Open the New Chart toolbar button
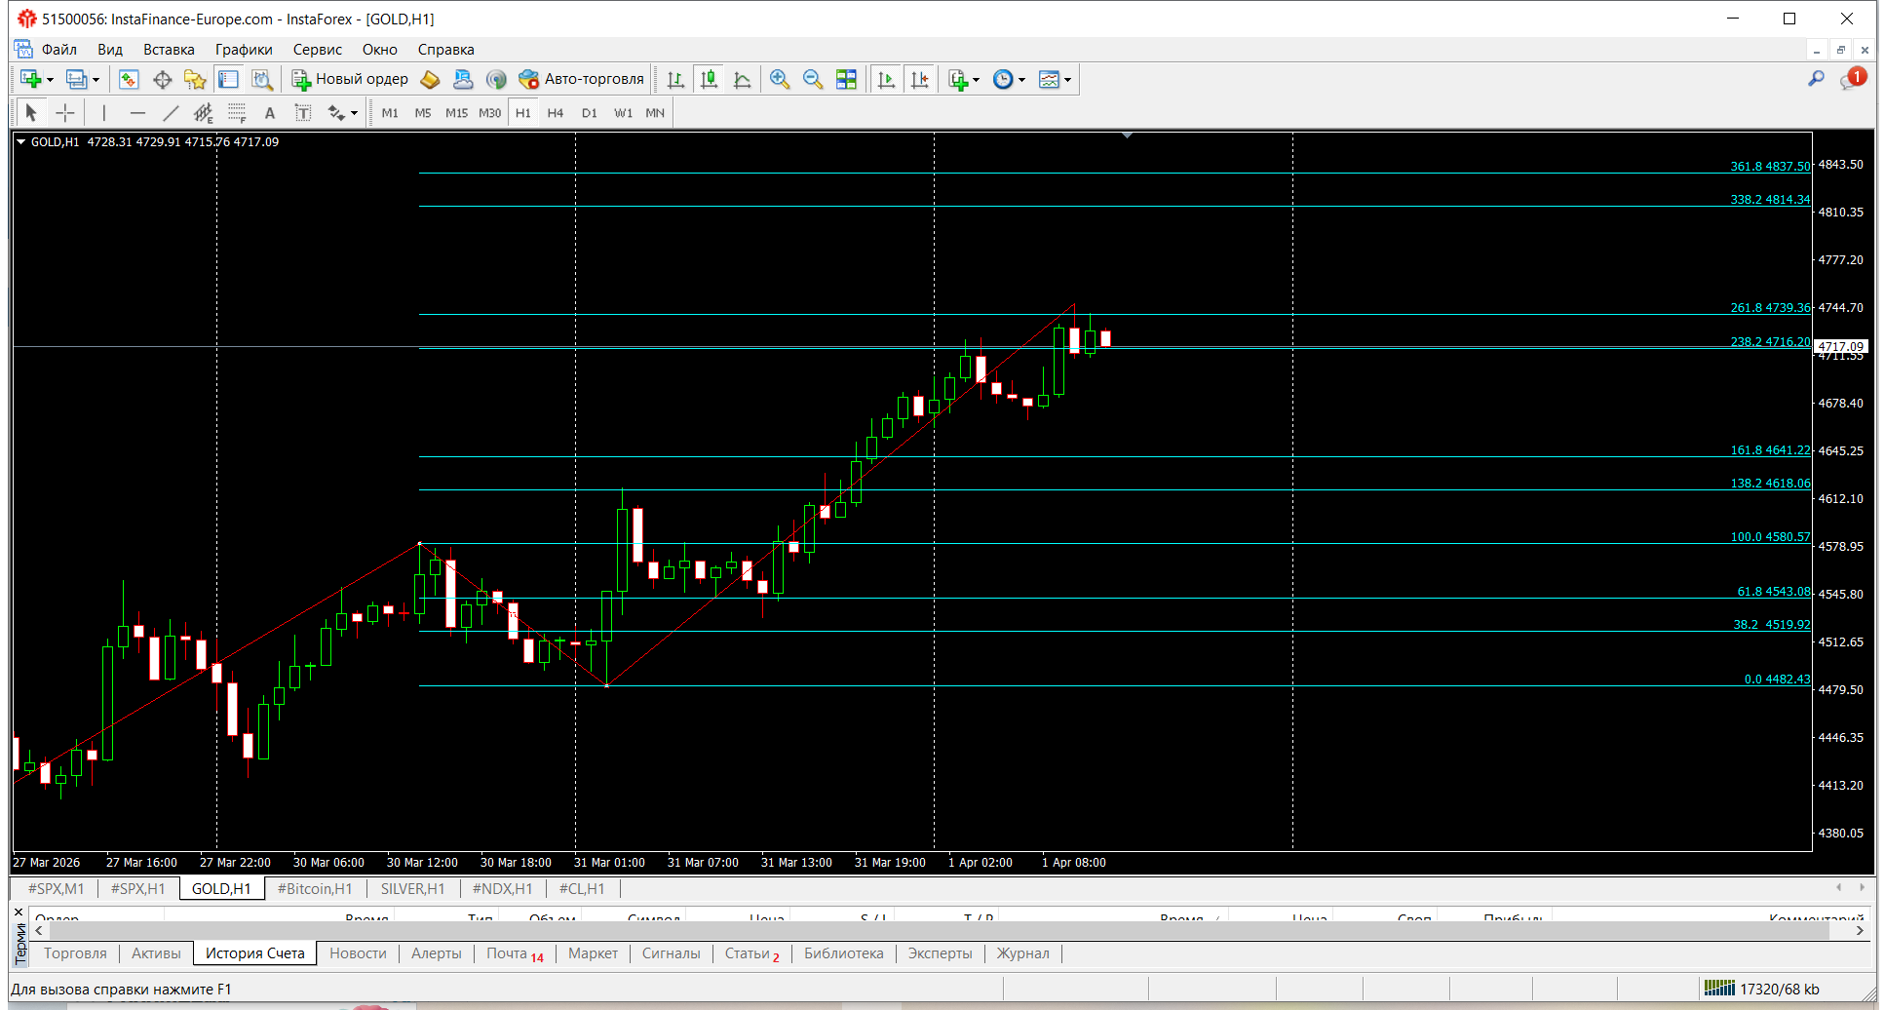Viewport: 1885px width, 1010px height. (x=36, y=80)
